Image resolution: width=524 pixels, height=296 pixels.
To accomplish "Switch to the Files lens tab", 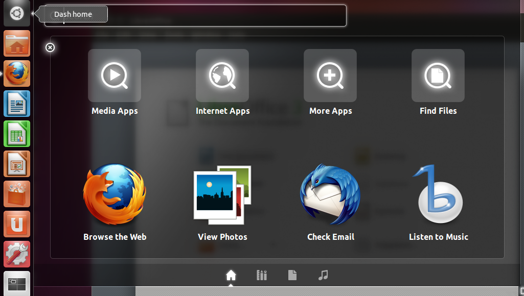I will (x=292, y=276).
